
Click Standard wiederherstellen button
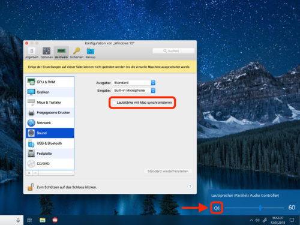[168, 171]
